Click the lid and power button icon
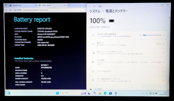Viewport: 174px width, 101px height. point(93,80)
